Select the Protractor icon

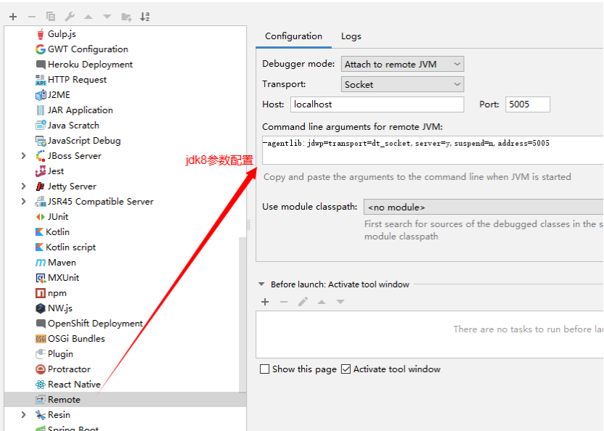coord(41,369)
